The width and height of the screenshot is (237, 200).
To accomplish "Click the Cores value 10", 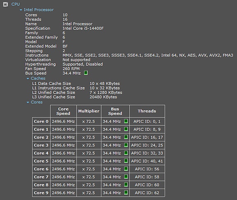I will click(x=65, y=15).
